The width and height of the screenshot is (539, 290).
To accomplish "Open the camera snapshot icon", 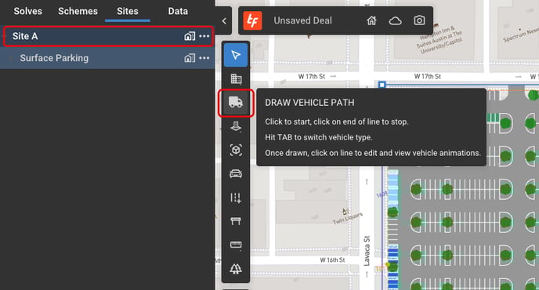I will (x=419, y=20).
